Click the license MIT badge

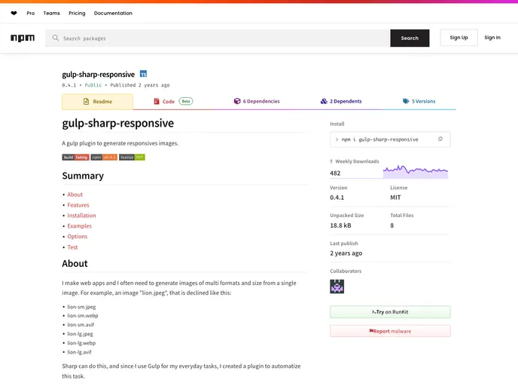point(133,157)
